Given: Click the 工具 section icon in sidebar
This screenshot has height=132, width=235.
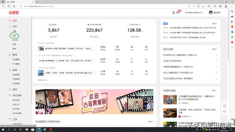Looking at the screenshot, I should [x=10, y=119].
